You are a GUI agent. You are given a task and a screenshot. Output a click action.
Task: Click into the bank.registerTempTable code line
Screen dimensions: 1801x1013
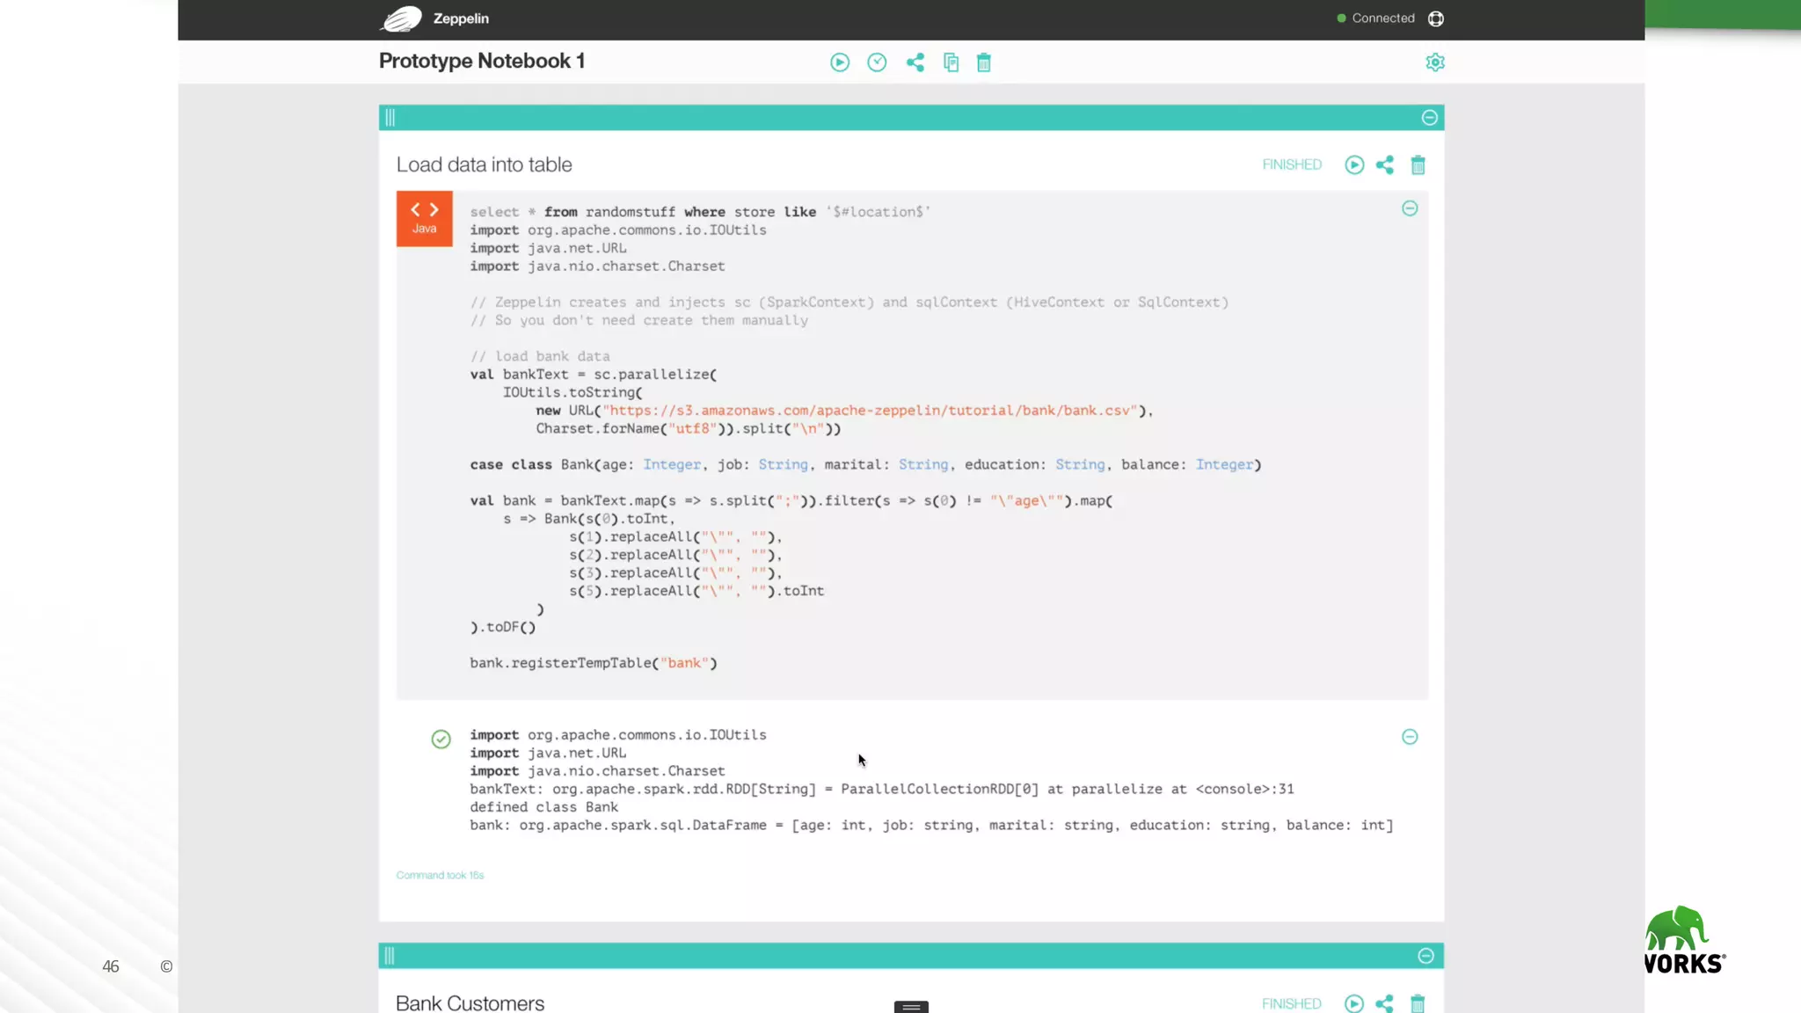point(593,663)
